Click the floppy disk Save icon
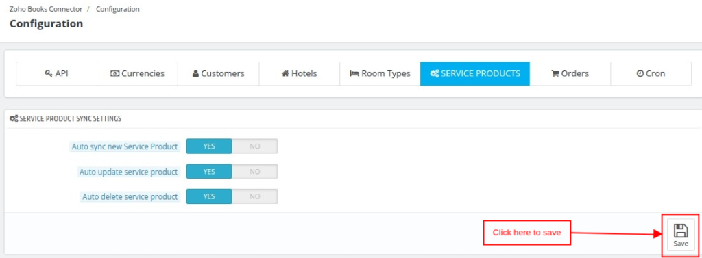The width and height of the screenshot is (702, 258). pos(681,231)
